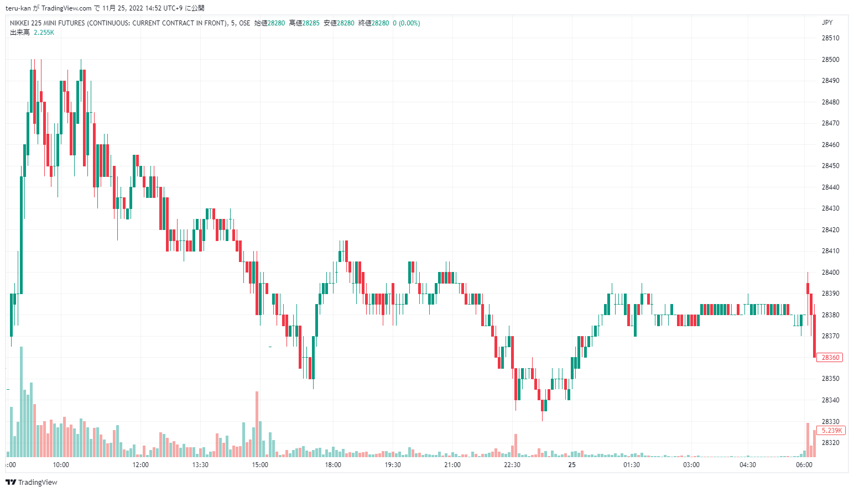Click the JPY currency label on price axis
This screenshot has height=492, width=854.
tap(827, 23)
